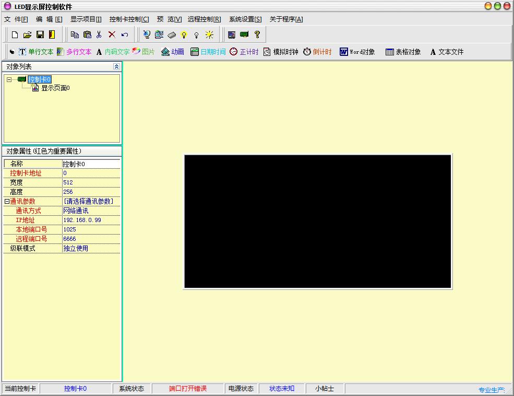514x396 pixels.
Task: Edit the 名称 value field 控制卡0
Action: coord(91,164)
